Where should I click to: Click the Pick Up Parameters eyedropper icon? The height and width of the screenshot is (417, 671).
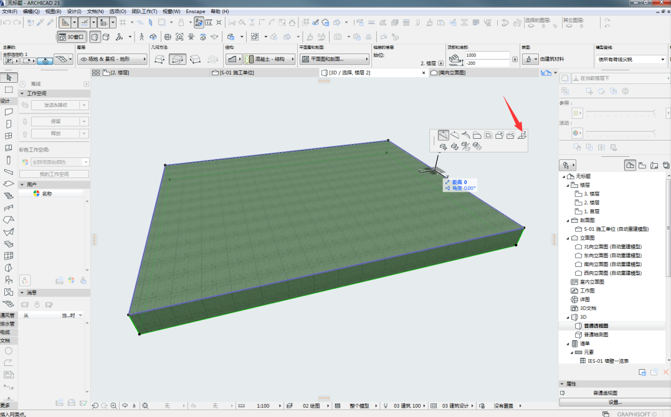click(x=40, y=22)
